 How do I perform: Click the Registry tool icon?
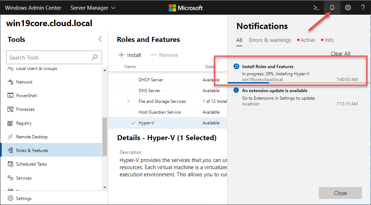point(10,123)
